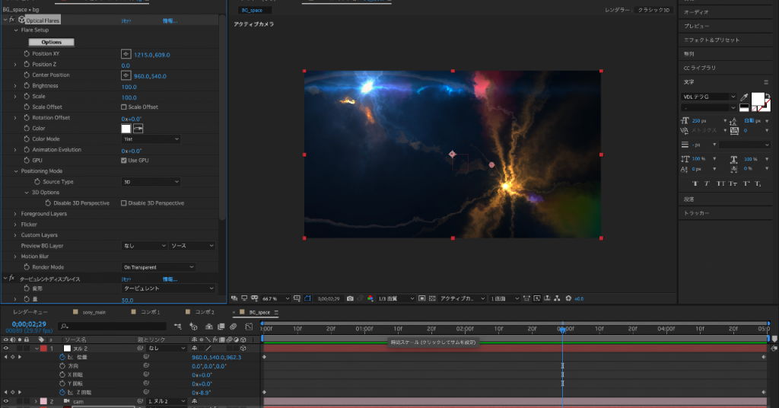Click the Optical Flares Options button

tap(51, 42)
